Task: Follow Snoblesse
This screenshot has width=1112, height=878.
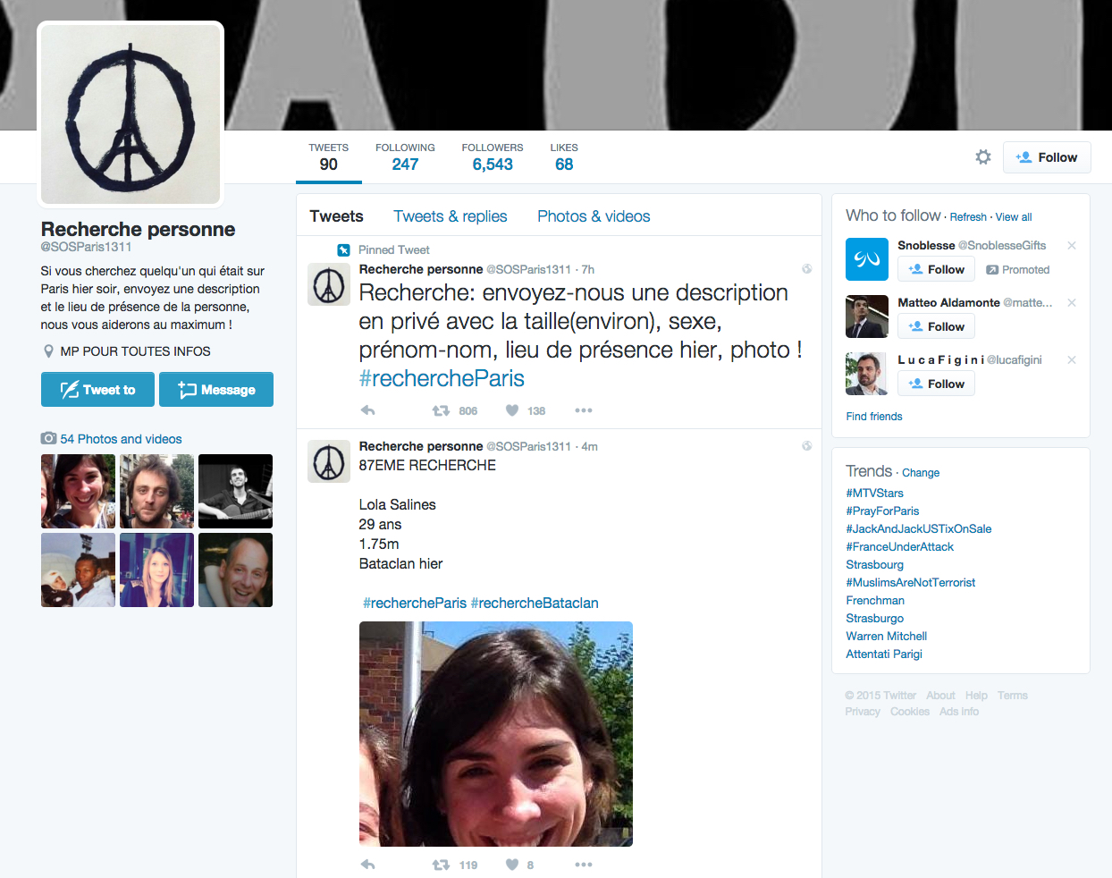Action: click(936, 269)
